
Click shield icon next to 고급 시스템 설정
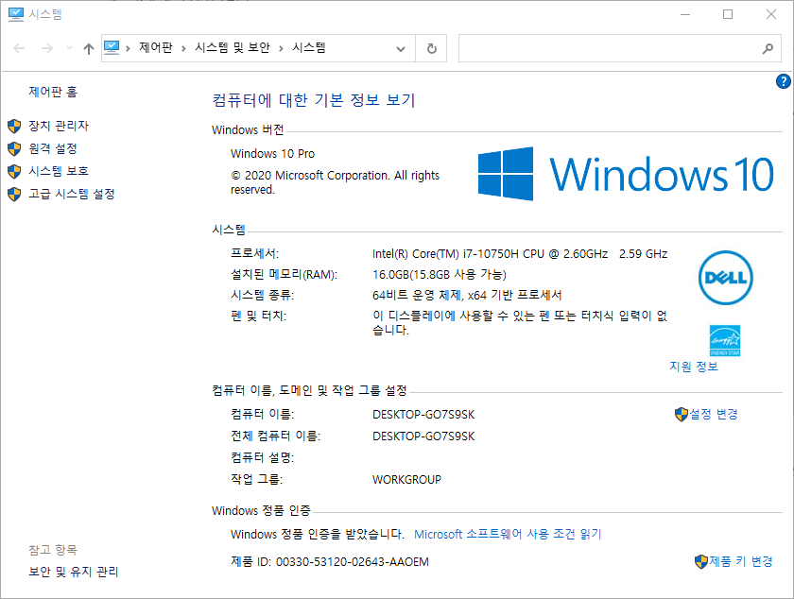tap(14, 194)
